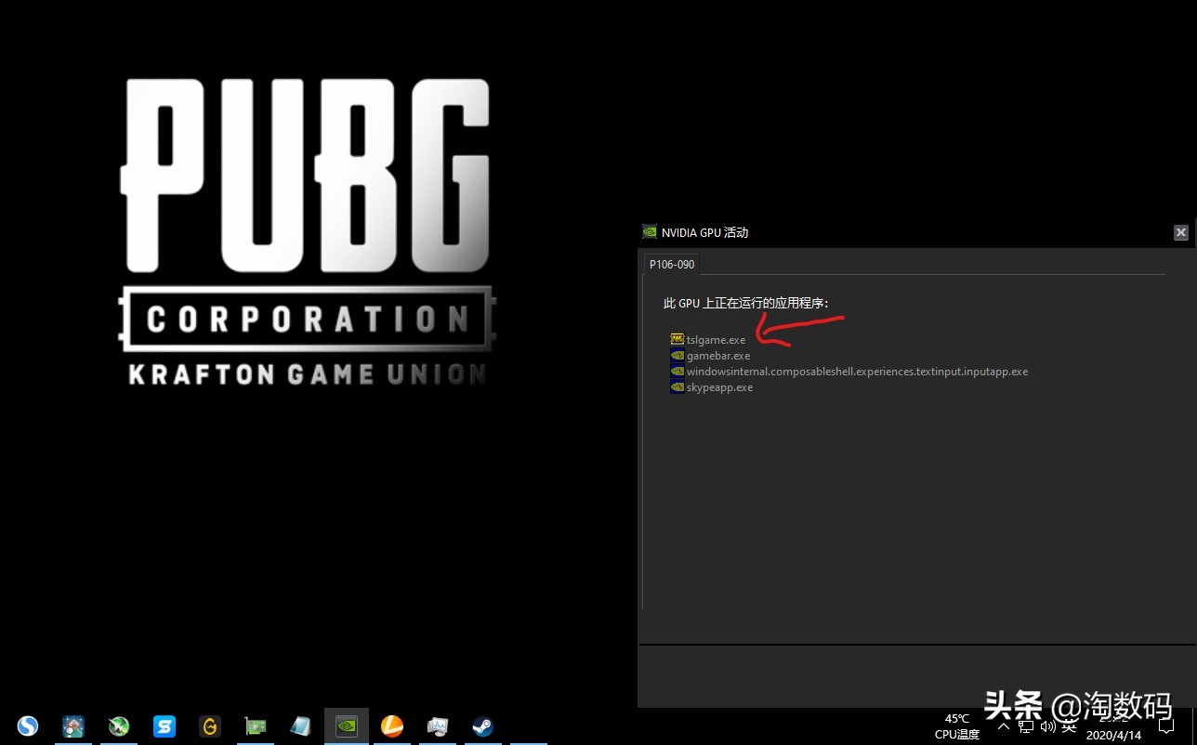The image size is (1197, 745).
Task: Open the yellow G app on the taskbar
Action: (x=210, y=725)
